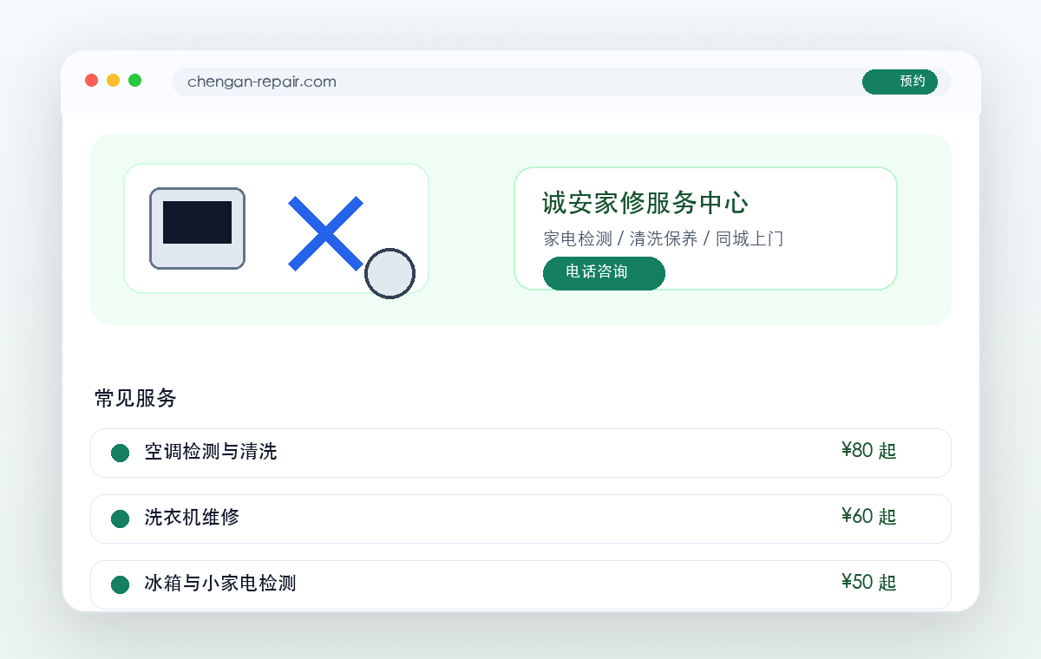Click the green dot beside 洗衣机维修
The image size is (1041, 659).
[121, 519]
